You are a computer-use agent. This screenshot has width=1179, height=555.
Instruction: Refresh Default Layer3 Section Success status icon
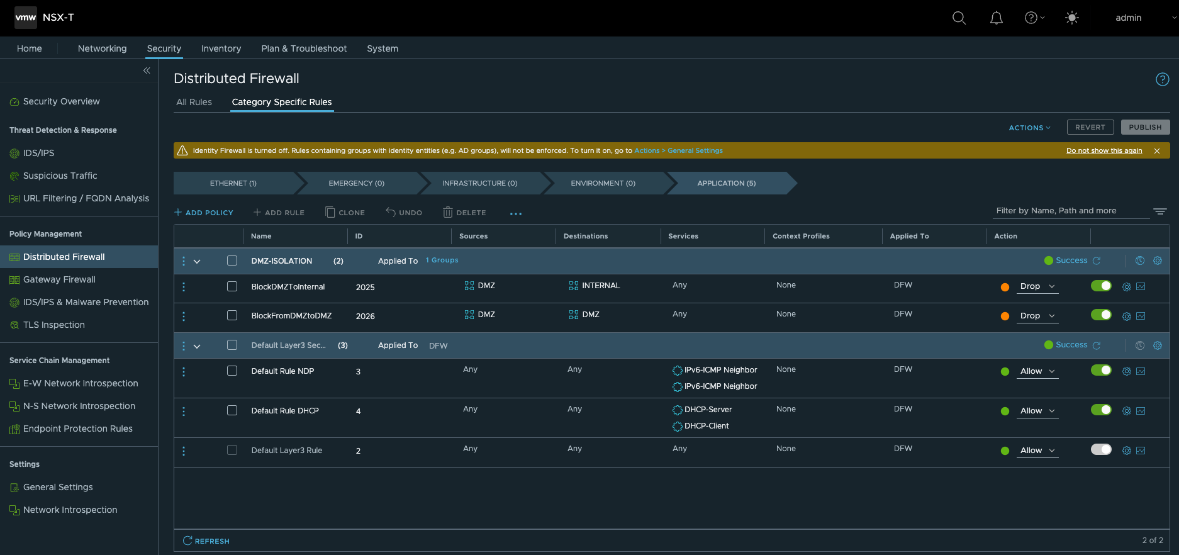(x=1097, y=345)
